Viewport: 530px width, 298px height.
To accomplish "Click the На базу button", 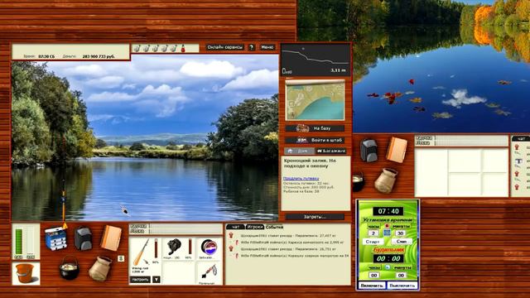I will click(x=315, y=128).
